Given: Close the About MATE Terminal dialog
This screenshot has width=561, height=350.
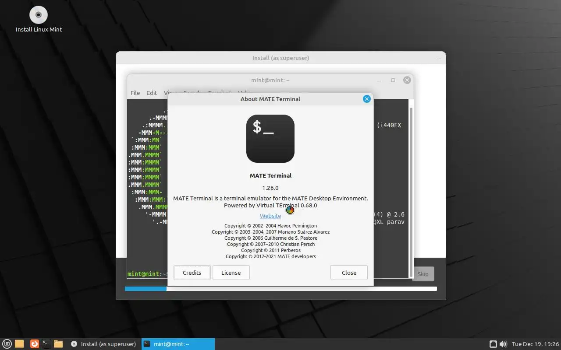Looking at the screenshot, I should [x=367, y=99].
